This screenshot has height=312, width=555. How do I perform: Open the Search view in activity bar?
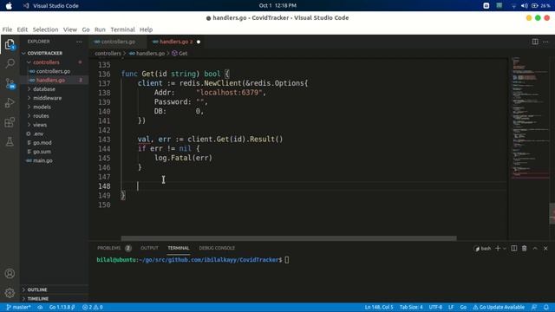tap(10, 63)
